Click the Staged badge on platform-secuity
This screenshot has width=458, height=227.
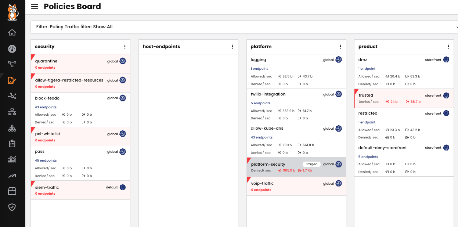pos(311,164)
